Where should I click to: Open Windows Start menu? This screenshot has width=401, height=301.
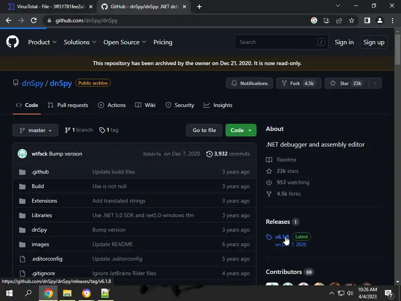coord(9,293)
